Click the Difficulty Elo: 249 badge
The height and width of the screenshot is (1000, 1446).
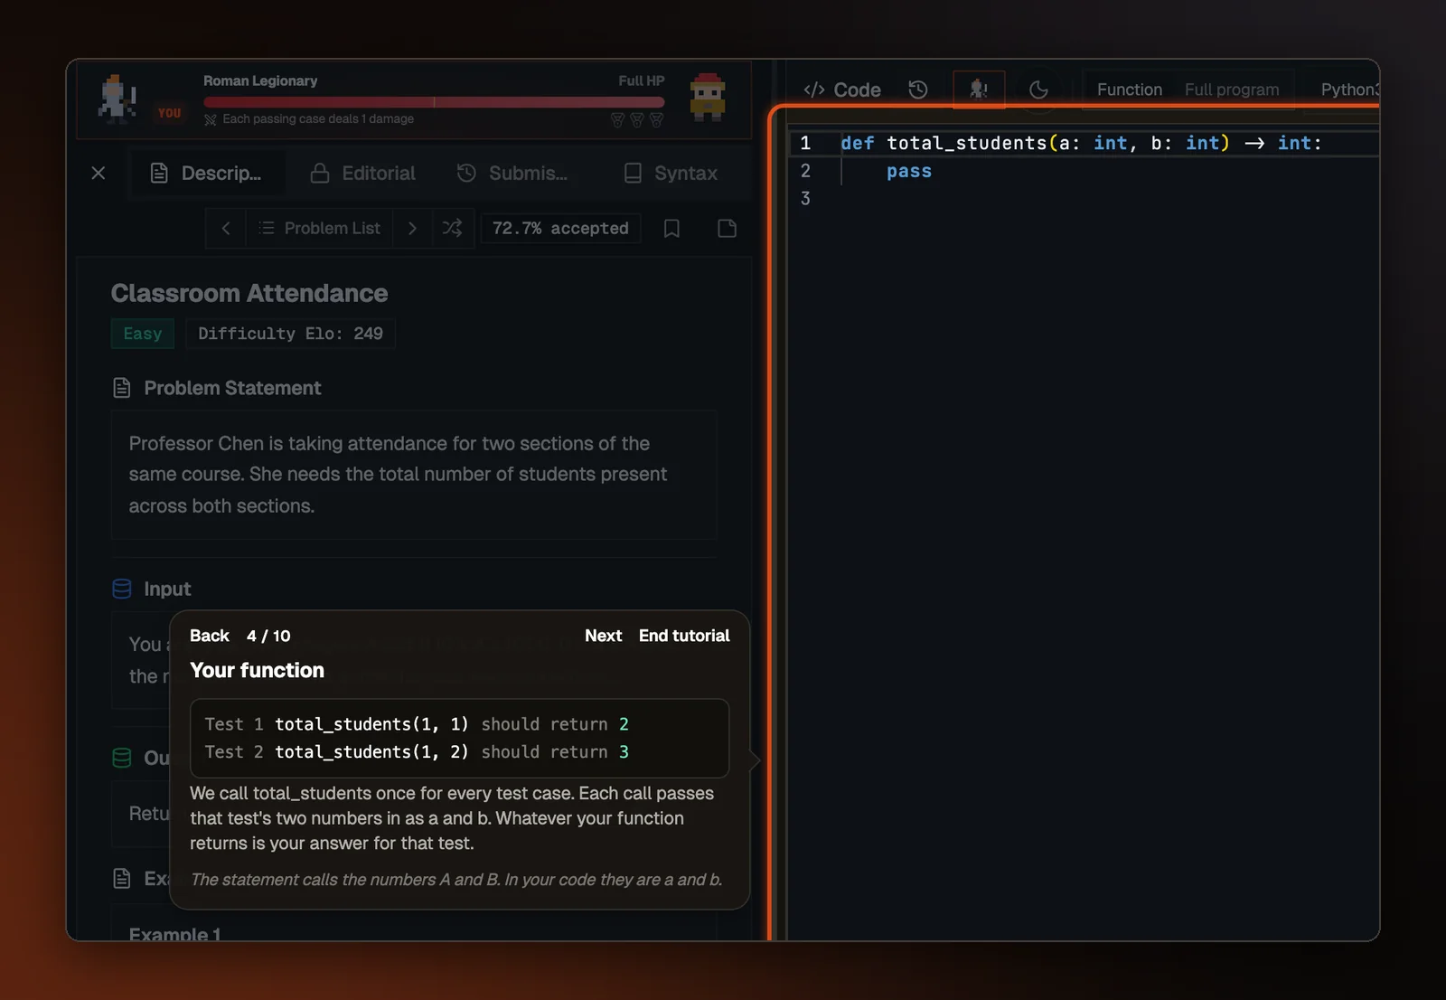[290, 334]
